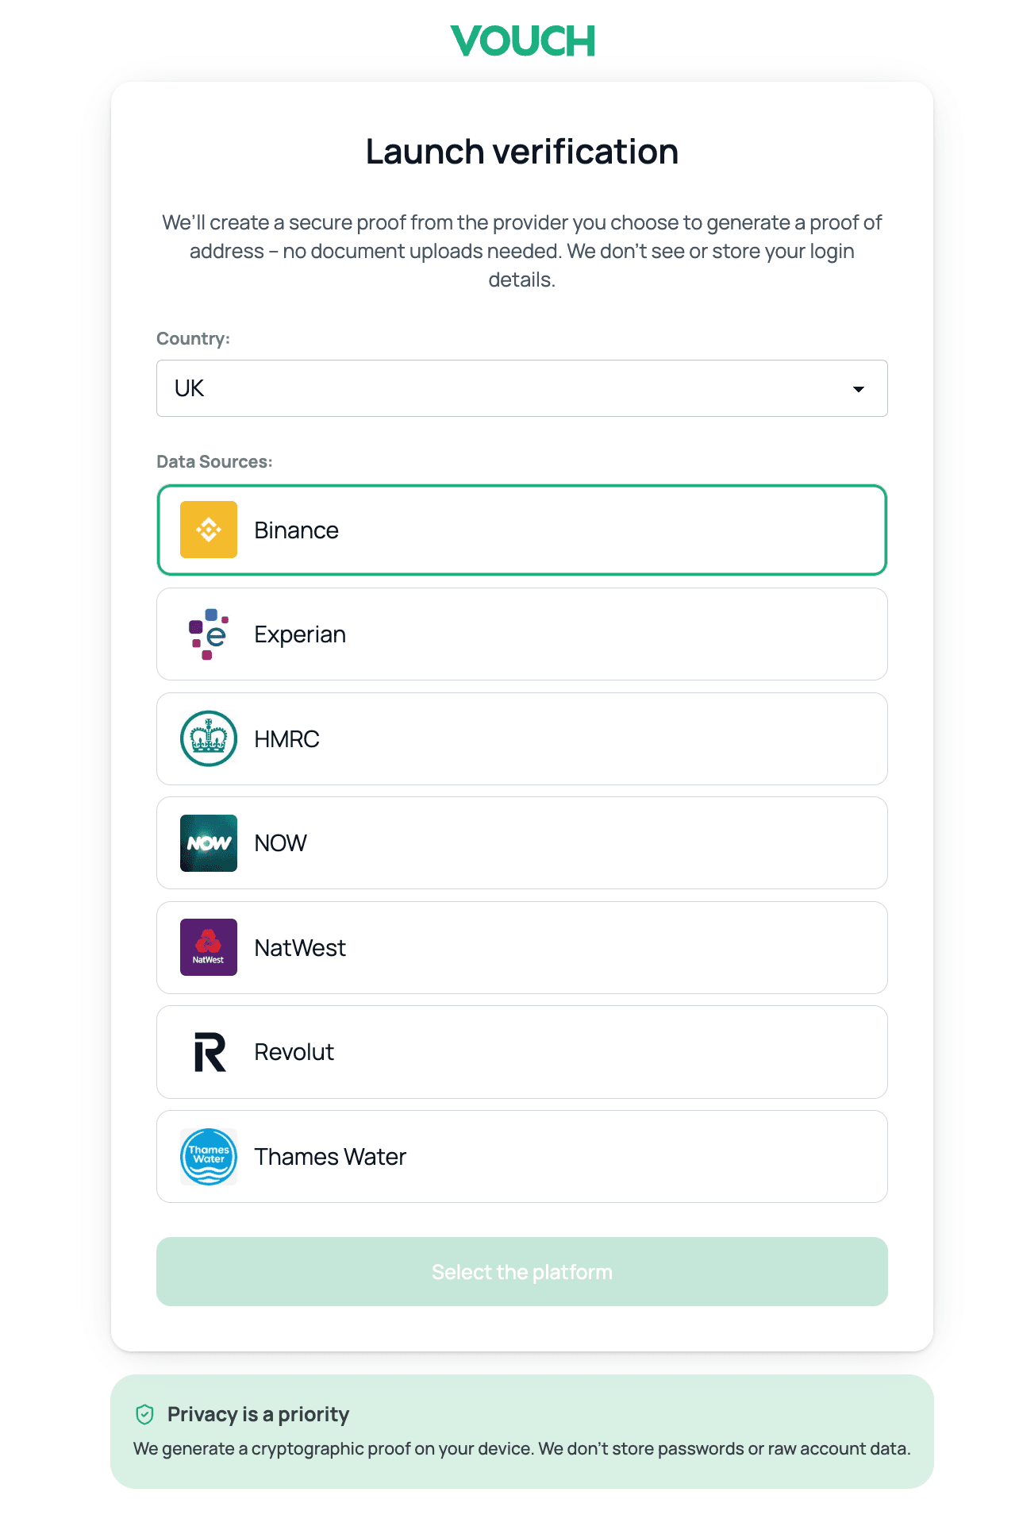Viewport: 1019px width, 1538px height.
Task: Click the HMRC crown icon
Action: click(x=208, y=738)
